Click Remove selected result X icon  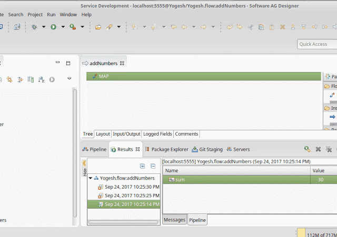pos(318,149)
